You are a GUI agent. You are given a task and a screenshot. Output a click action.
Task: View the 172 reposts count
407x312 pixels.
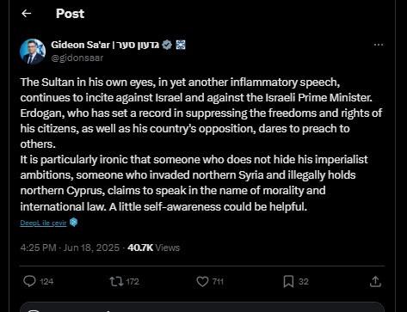coord(133,282)
